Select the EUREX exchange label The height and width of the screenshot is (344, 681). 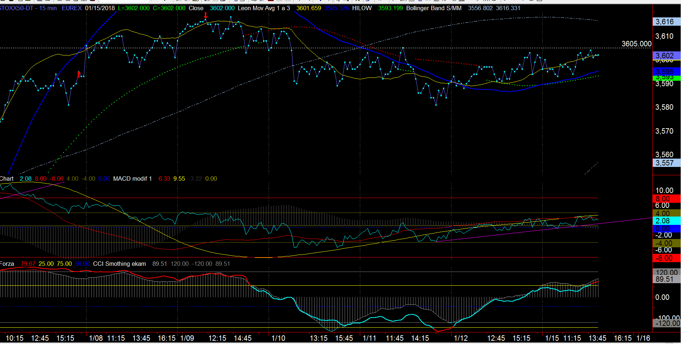click(72, 8)
